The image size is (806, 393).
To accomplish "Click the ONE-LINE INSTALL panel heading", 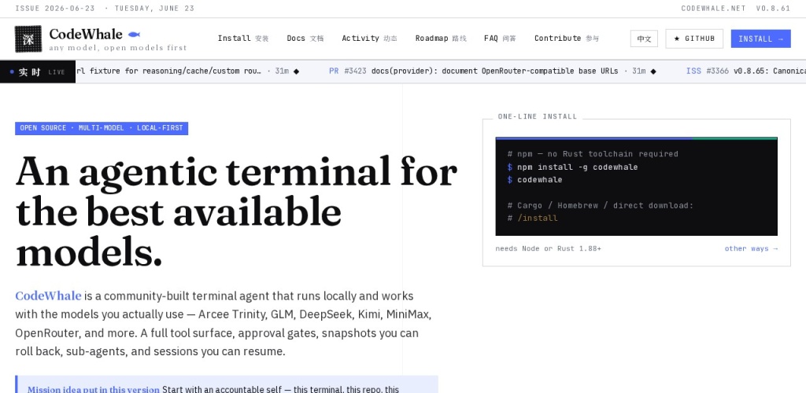I will 537,116.
